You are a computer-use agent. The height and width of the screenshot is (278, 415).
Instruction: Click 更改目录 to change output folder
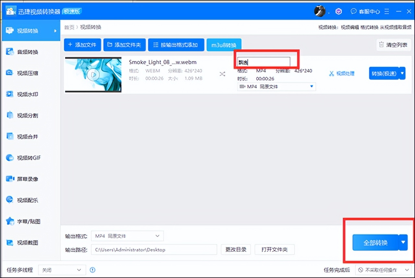coord(236,250)
